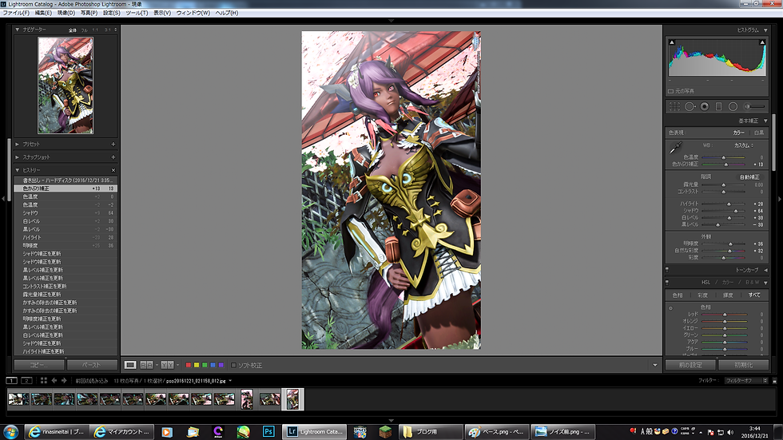Open the File menu
Image resolution: width=783 pixels, height=440 pixels.
point(16,13)
